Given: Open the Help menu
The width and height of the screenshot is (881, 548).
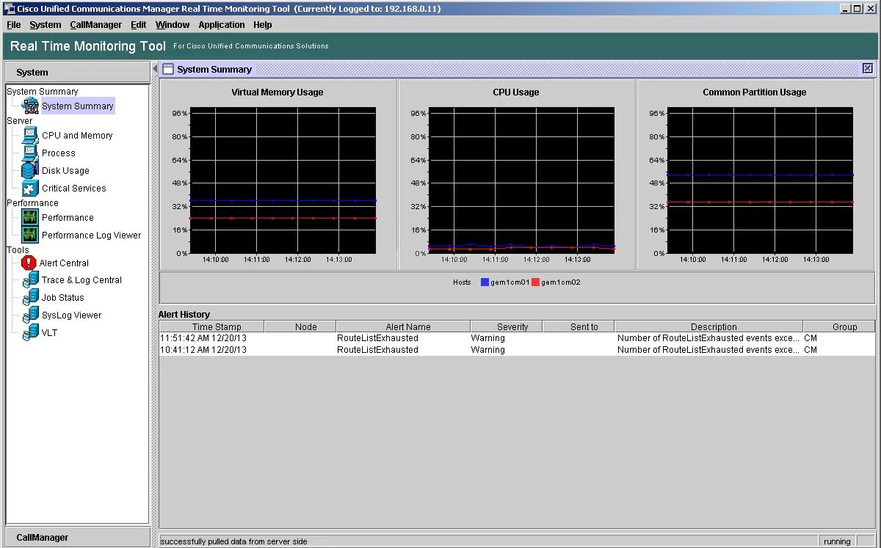Looking at the screenshot, I should point(263,24).
